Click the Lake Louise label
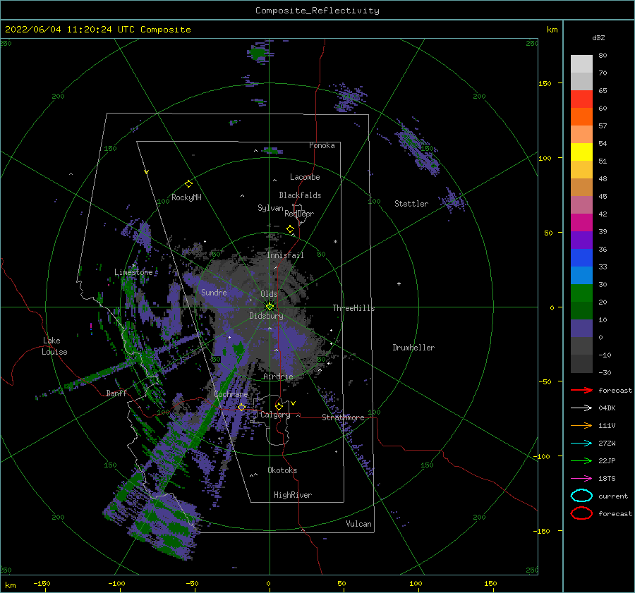 [x=55, y=346]
